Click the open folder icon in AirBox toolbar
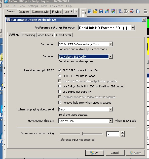This screenshot has width=149, height=159. pos(95,11)
